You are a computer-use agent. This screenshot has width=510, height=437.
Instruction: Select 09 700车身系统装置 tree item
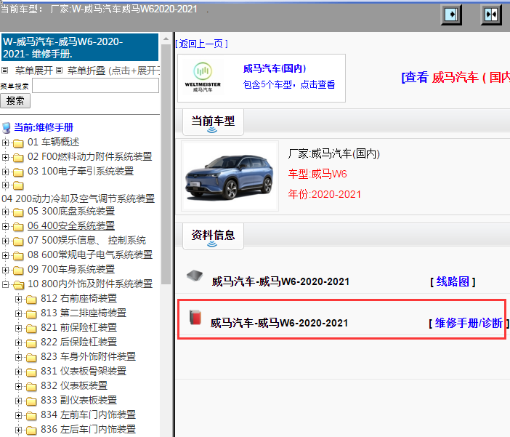(71, 269)
